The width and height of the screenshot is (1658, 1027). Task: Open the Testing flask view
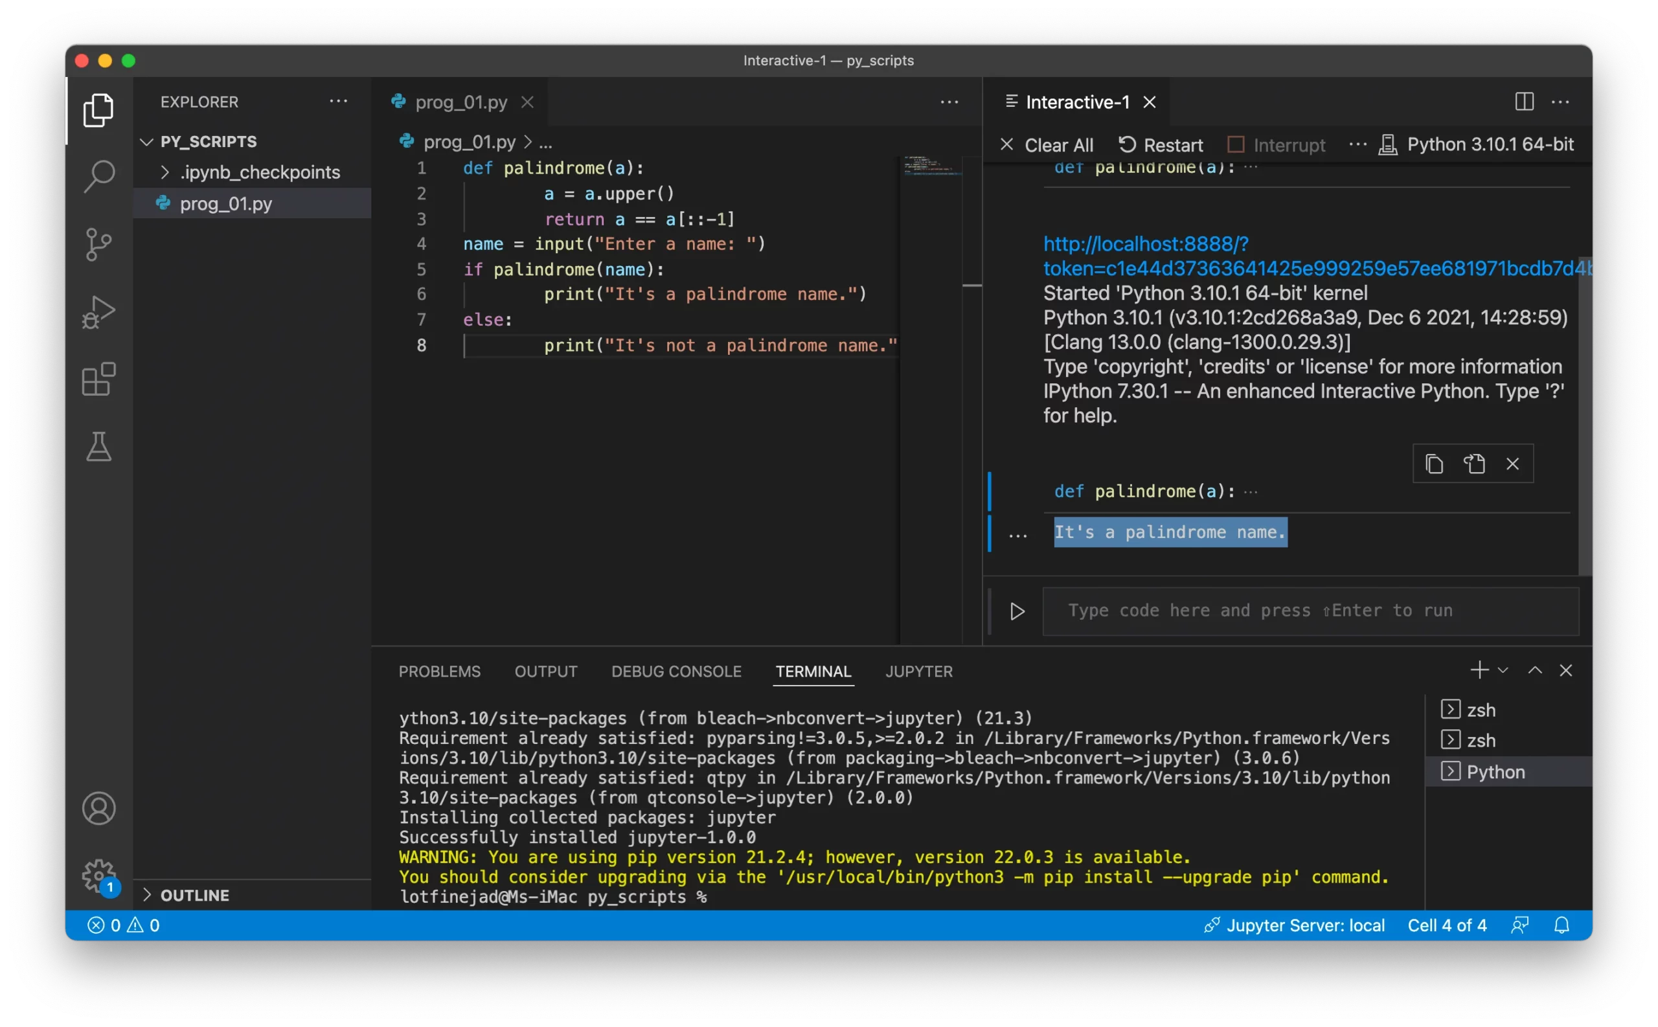pos(99,447)
